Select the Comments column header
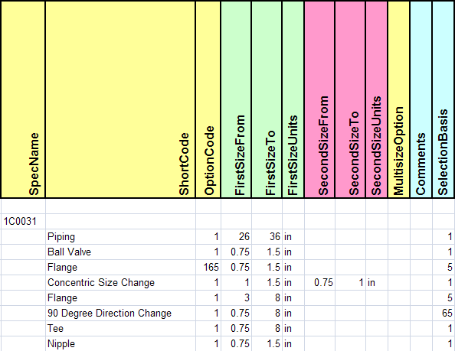Image resolution: width=455 pixels, height=351 pixels. [421, 99]
